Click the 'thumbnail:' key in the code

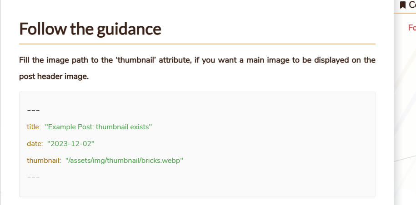point(44,160)
